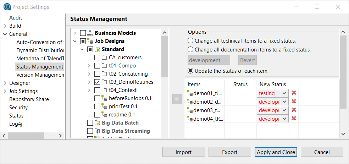349x164 pixels.
Task: Select Log4j in the settings list
Action: (16, 124)
